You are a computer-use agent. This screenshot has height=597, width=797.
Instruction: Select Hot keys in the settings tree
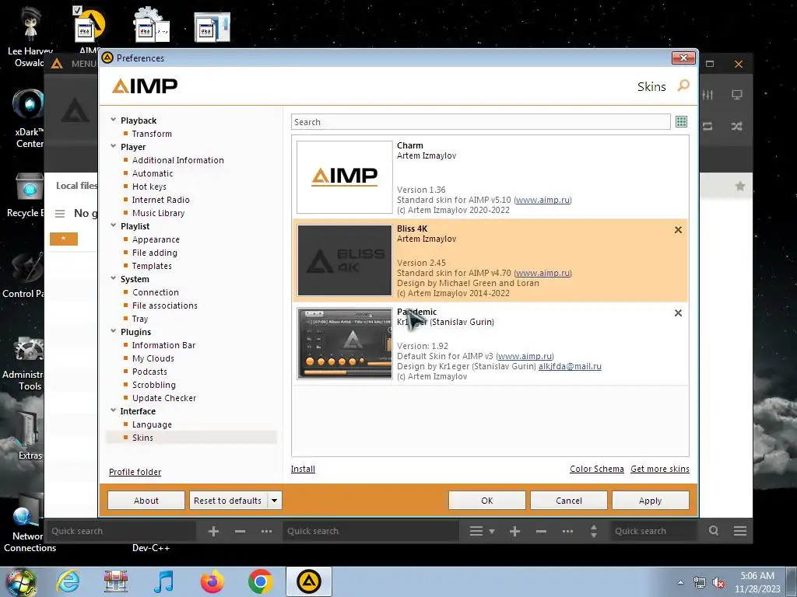point(149,187)
